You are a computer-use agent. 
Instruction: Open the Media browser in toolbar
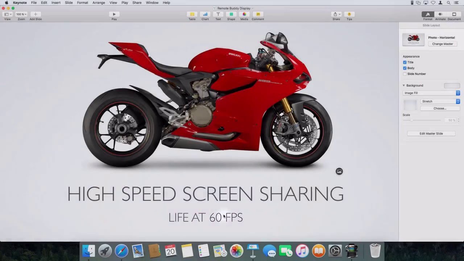[x=244, y=14]
